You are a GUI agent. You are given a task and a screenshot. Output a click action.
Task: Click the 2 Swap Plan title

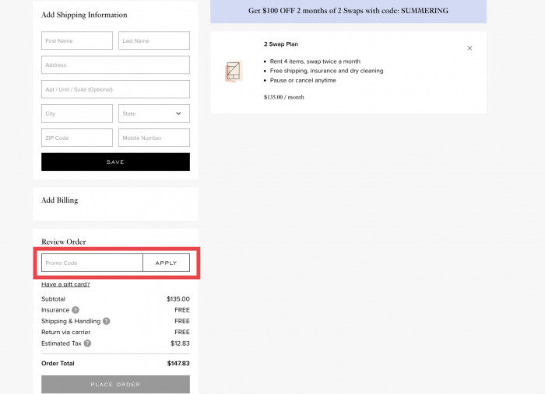click(x=281, y=44)
